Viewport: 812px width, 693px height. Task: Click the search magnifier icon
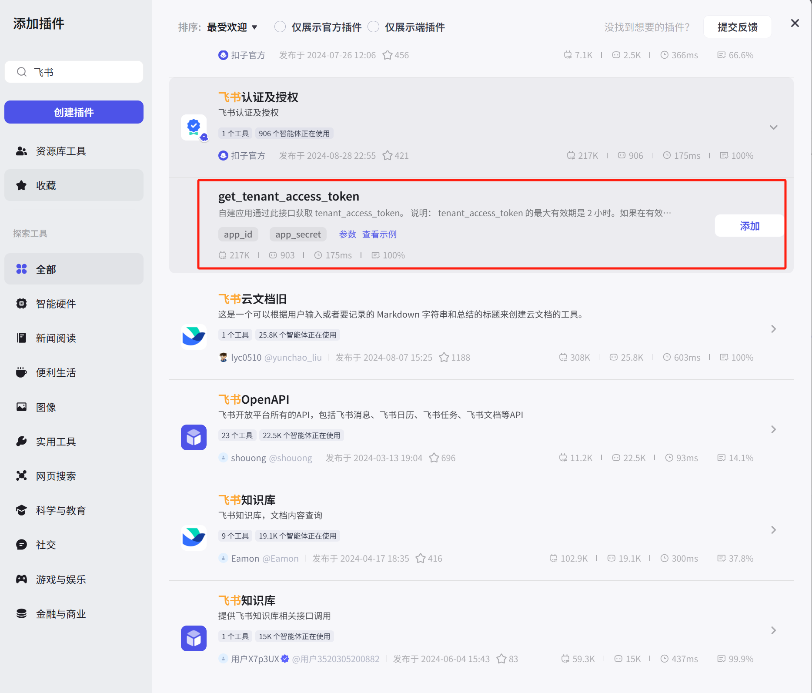22,72
